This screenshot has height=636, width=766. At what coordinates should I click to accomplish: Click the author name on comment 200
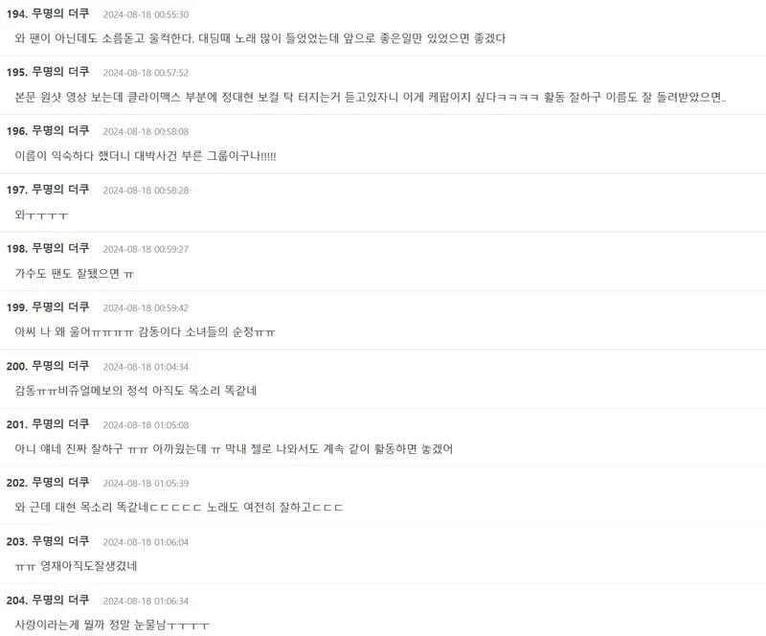point(60,366)
